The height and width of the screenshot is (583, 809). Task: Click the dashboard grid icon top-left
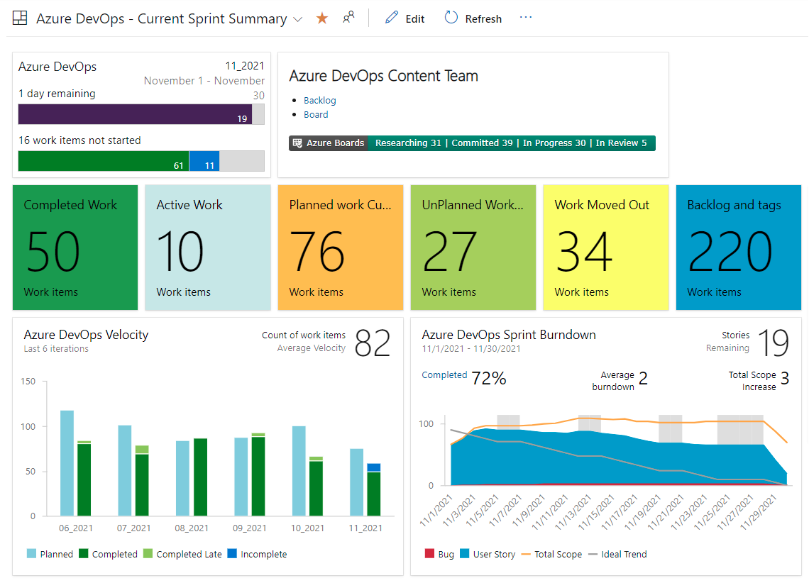coord(19,17)
